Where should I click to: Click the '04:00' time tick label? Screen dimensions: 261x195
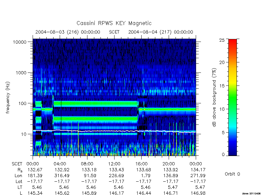60,164
